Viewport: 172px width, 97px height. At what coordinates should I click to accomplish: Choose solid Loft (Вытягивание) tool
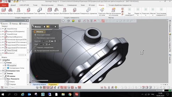[19, 11]
